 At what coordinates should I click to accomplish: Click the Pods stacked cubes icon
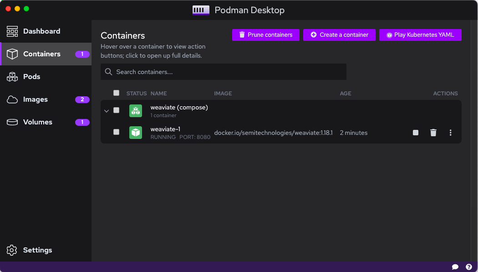(x=12, y=77)
